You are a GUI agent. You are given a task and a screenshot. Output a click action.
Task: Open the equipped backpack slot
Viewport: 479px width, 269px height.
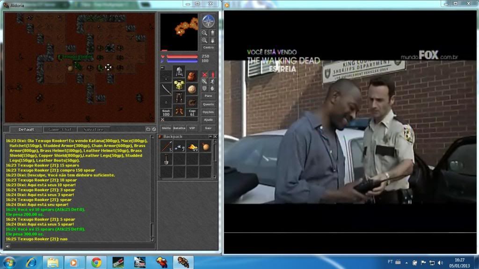[192, 76]
